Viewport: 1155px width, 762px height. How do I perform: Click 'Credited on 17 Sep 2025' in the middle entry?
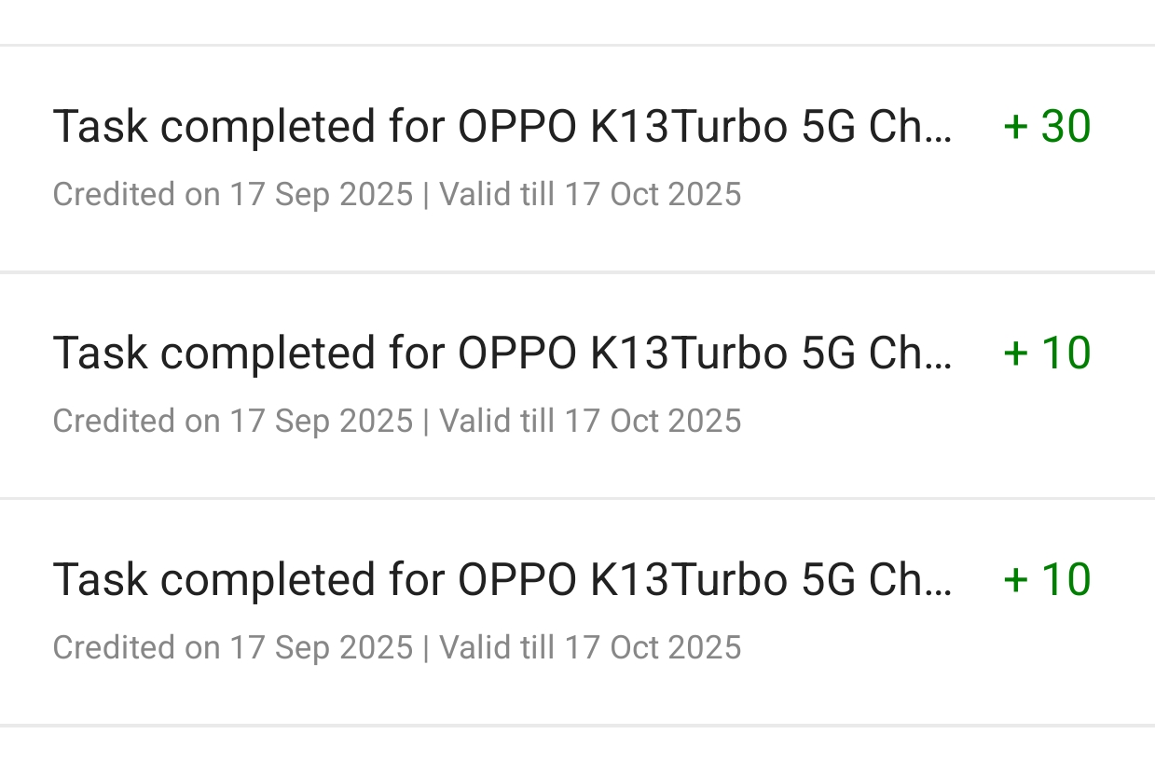point(232,421)
